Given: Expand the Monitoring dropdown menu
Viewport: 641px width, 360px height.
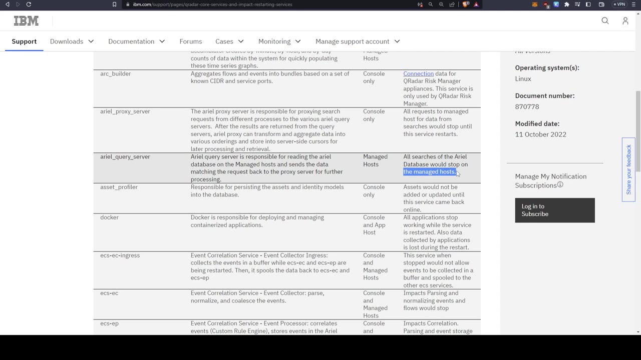Looking at the screenshot, I should point(279,41).
